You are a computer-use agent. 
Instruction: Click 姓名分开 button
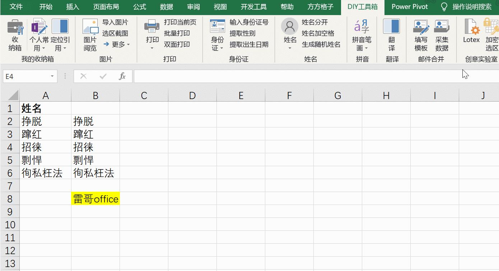click(315, 22)
